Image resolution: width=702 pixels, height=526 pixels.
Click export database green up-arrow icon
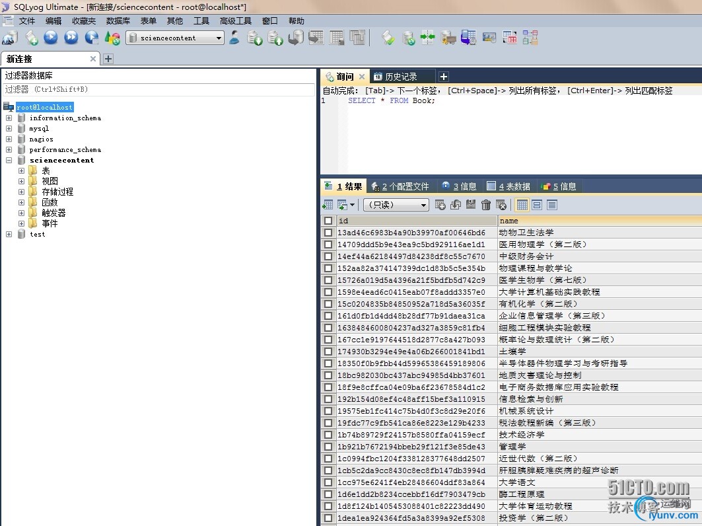(275, 38)
